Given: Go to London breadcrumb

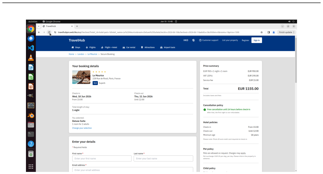Looking at the screenshot, I should tap(81, 54).
